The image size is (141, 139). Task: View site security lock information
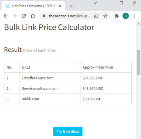pyautogui.click(x=44, y=16)
